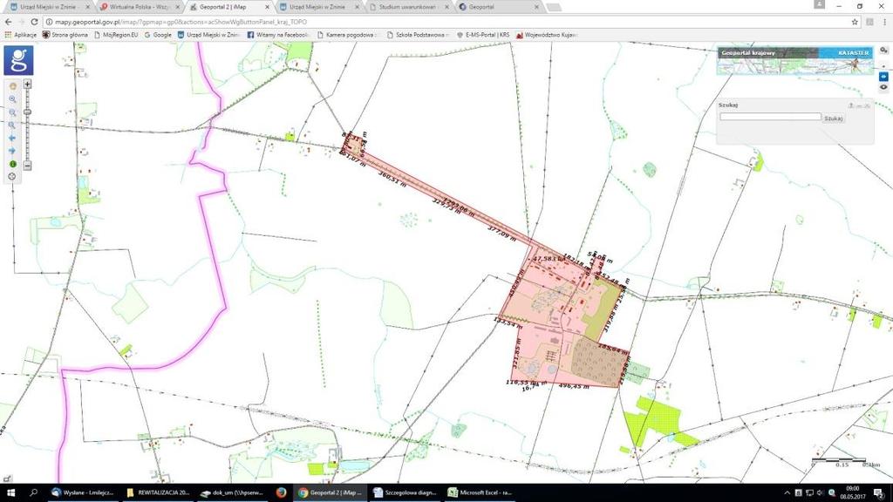The height and width of the screenshot is (502, 893).
Task: Open the Strona główna bookmark
Action: click(x=65, y=35)
